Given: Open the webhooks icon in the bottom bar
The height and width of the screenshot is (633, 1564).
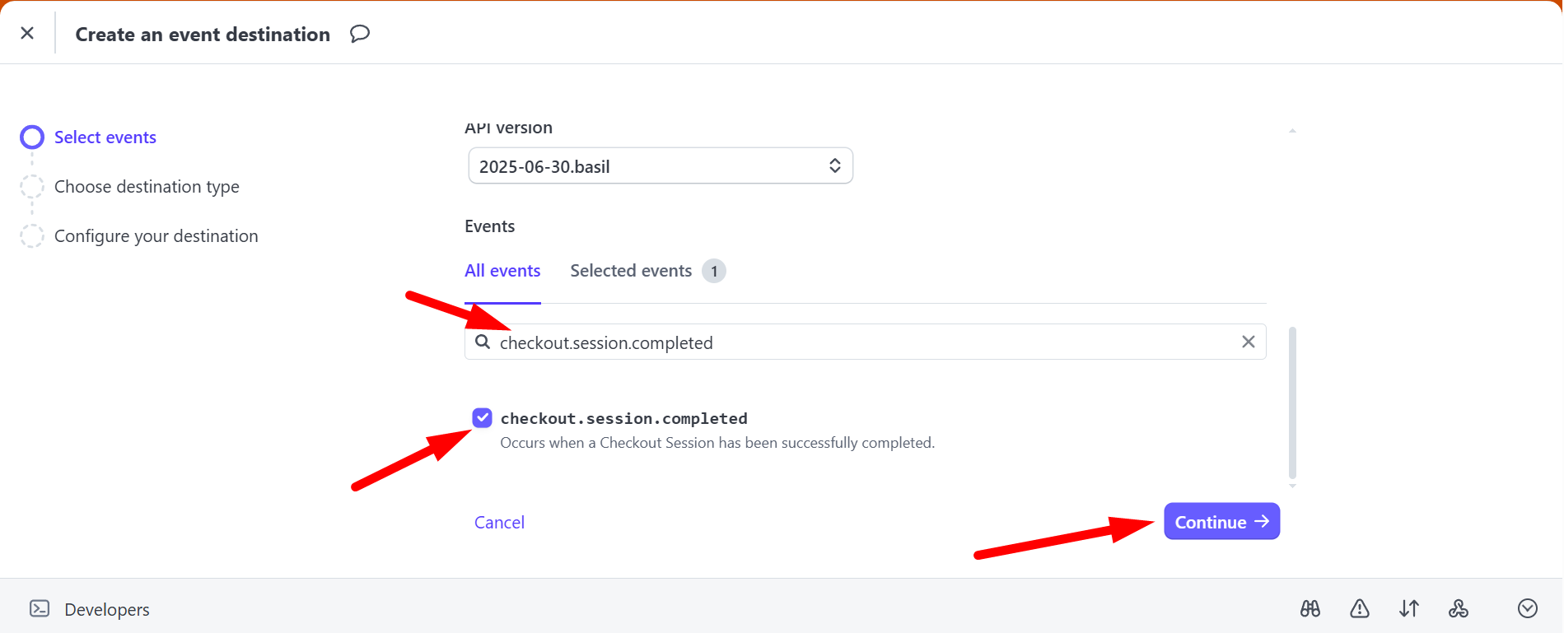Looking at the screenshot, I should pos(1458,608).
